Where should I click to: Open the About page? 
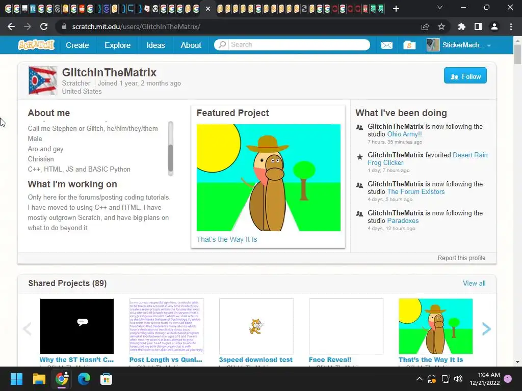pyautogui.click(x=191, y=45)
